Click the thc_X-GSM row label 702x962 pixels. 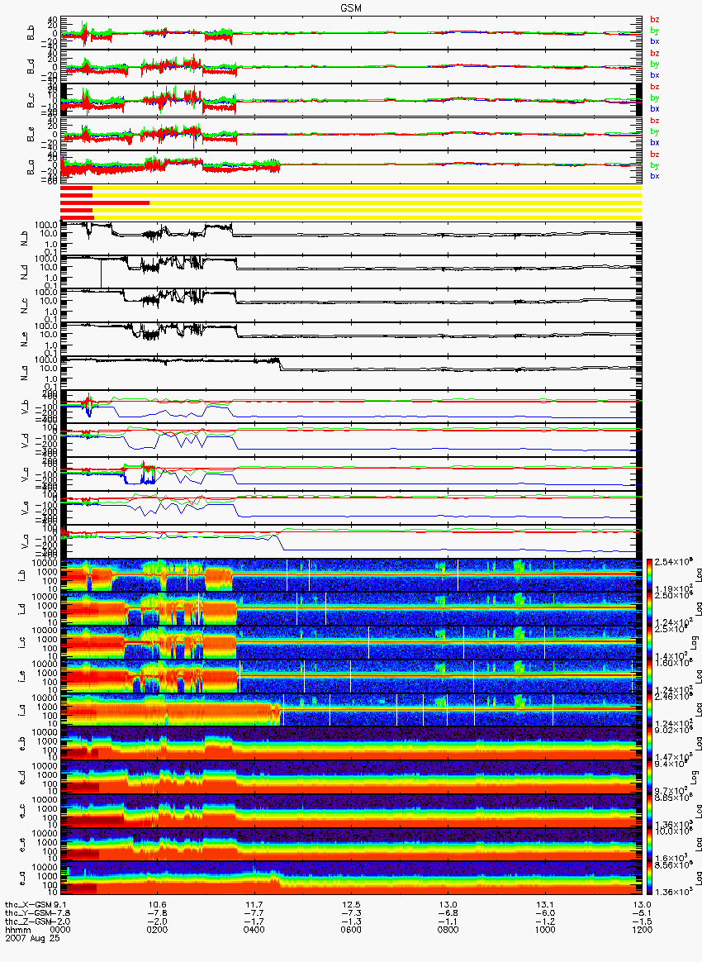click(28, 905)
